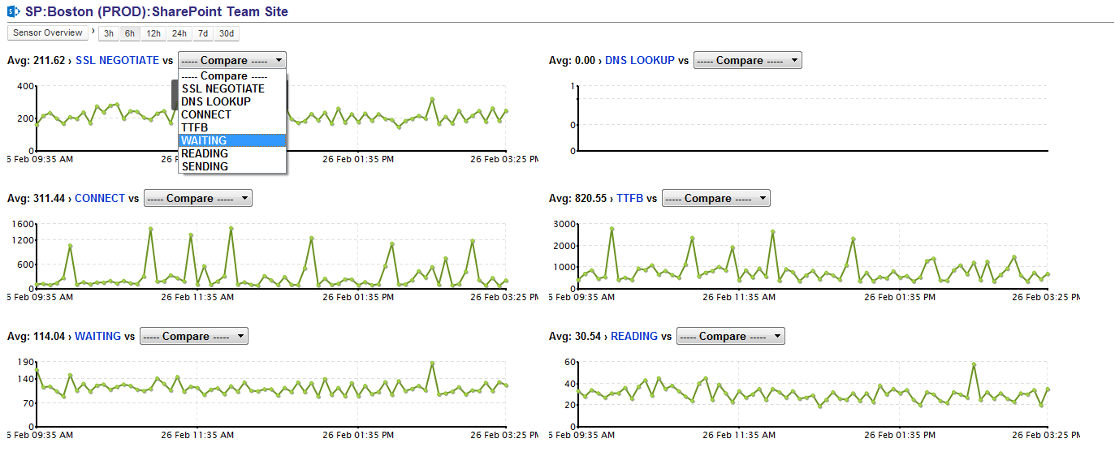
Task: Open the Sensor Overview button
Action: (47, 33)
